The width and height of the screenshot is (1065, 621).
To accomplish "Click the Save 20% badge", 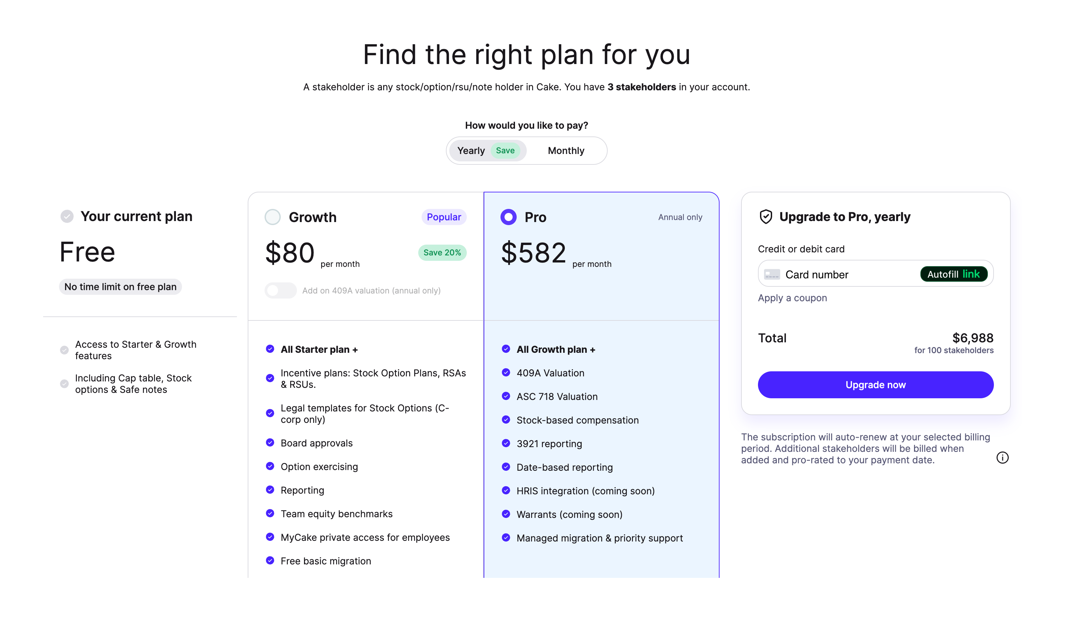I will (442, 253).
